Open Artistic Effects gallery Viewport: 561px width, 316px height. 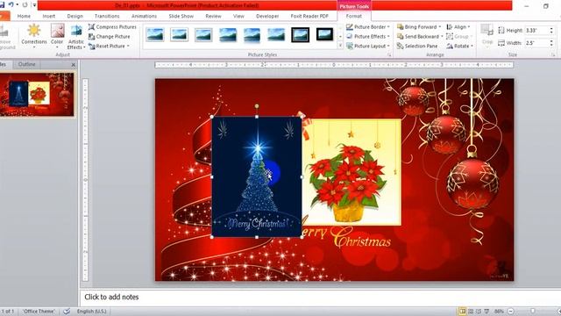pos(76,37)
